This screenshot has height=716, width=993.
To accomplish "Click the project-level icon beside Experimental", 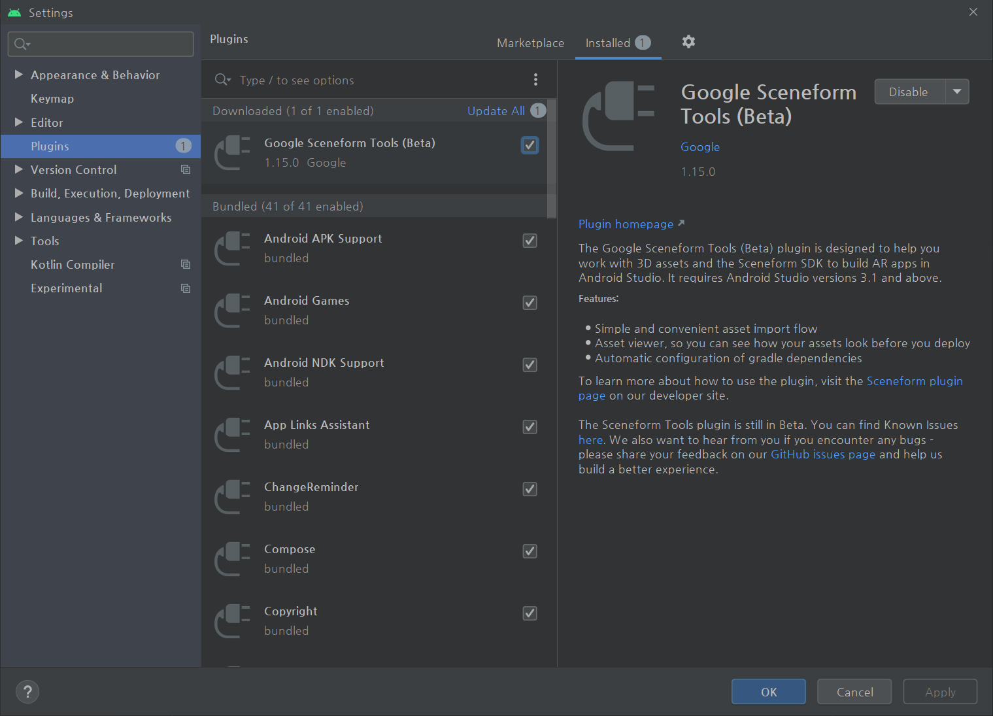I will pyautogui.click(x=186, y=288).
